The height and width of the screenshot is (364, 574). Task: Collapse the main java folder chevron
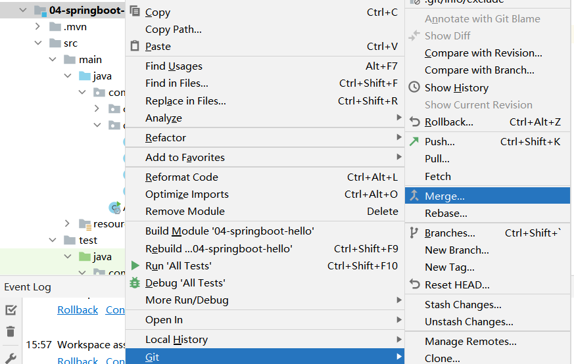click(x=68, y=76)
